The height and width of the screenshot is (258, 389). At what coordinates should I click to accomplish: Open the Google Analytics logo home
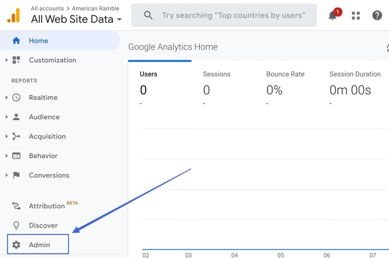coord(14,15)
